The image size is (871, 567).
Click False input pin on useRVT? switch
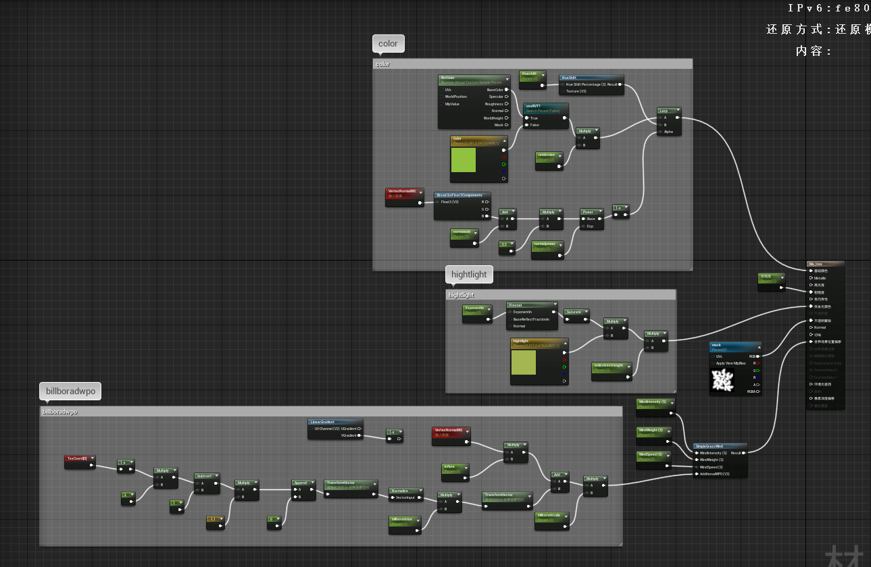coord(527,125)
